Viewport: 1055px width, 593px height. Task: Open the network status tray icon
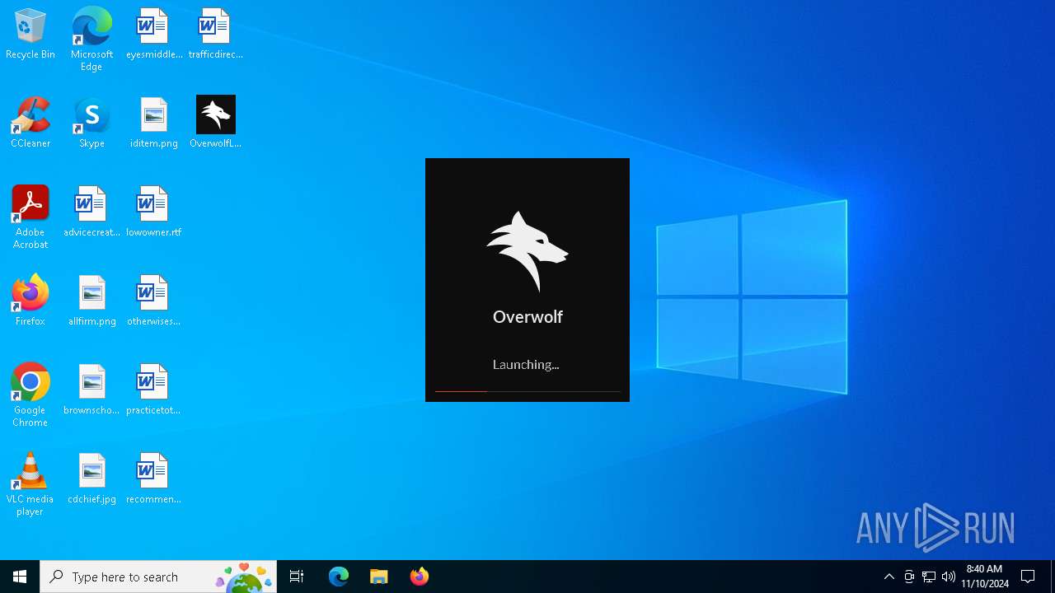pyautogui.click(x=929, y=577)
